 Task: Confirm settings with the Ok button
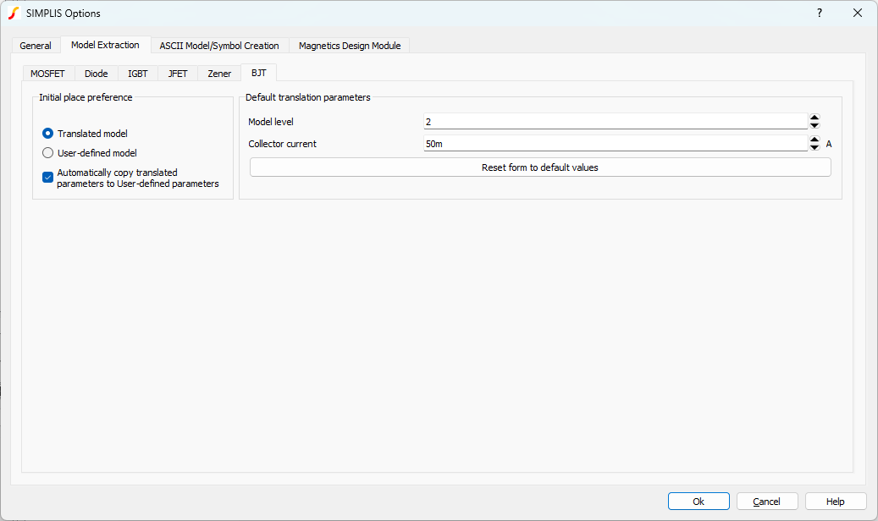tap(699, 502)
